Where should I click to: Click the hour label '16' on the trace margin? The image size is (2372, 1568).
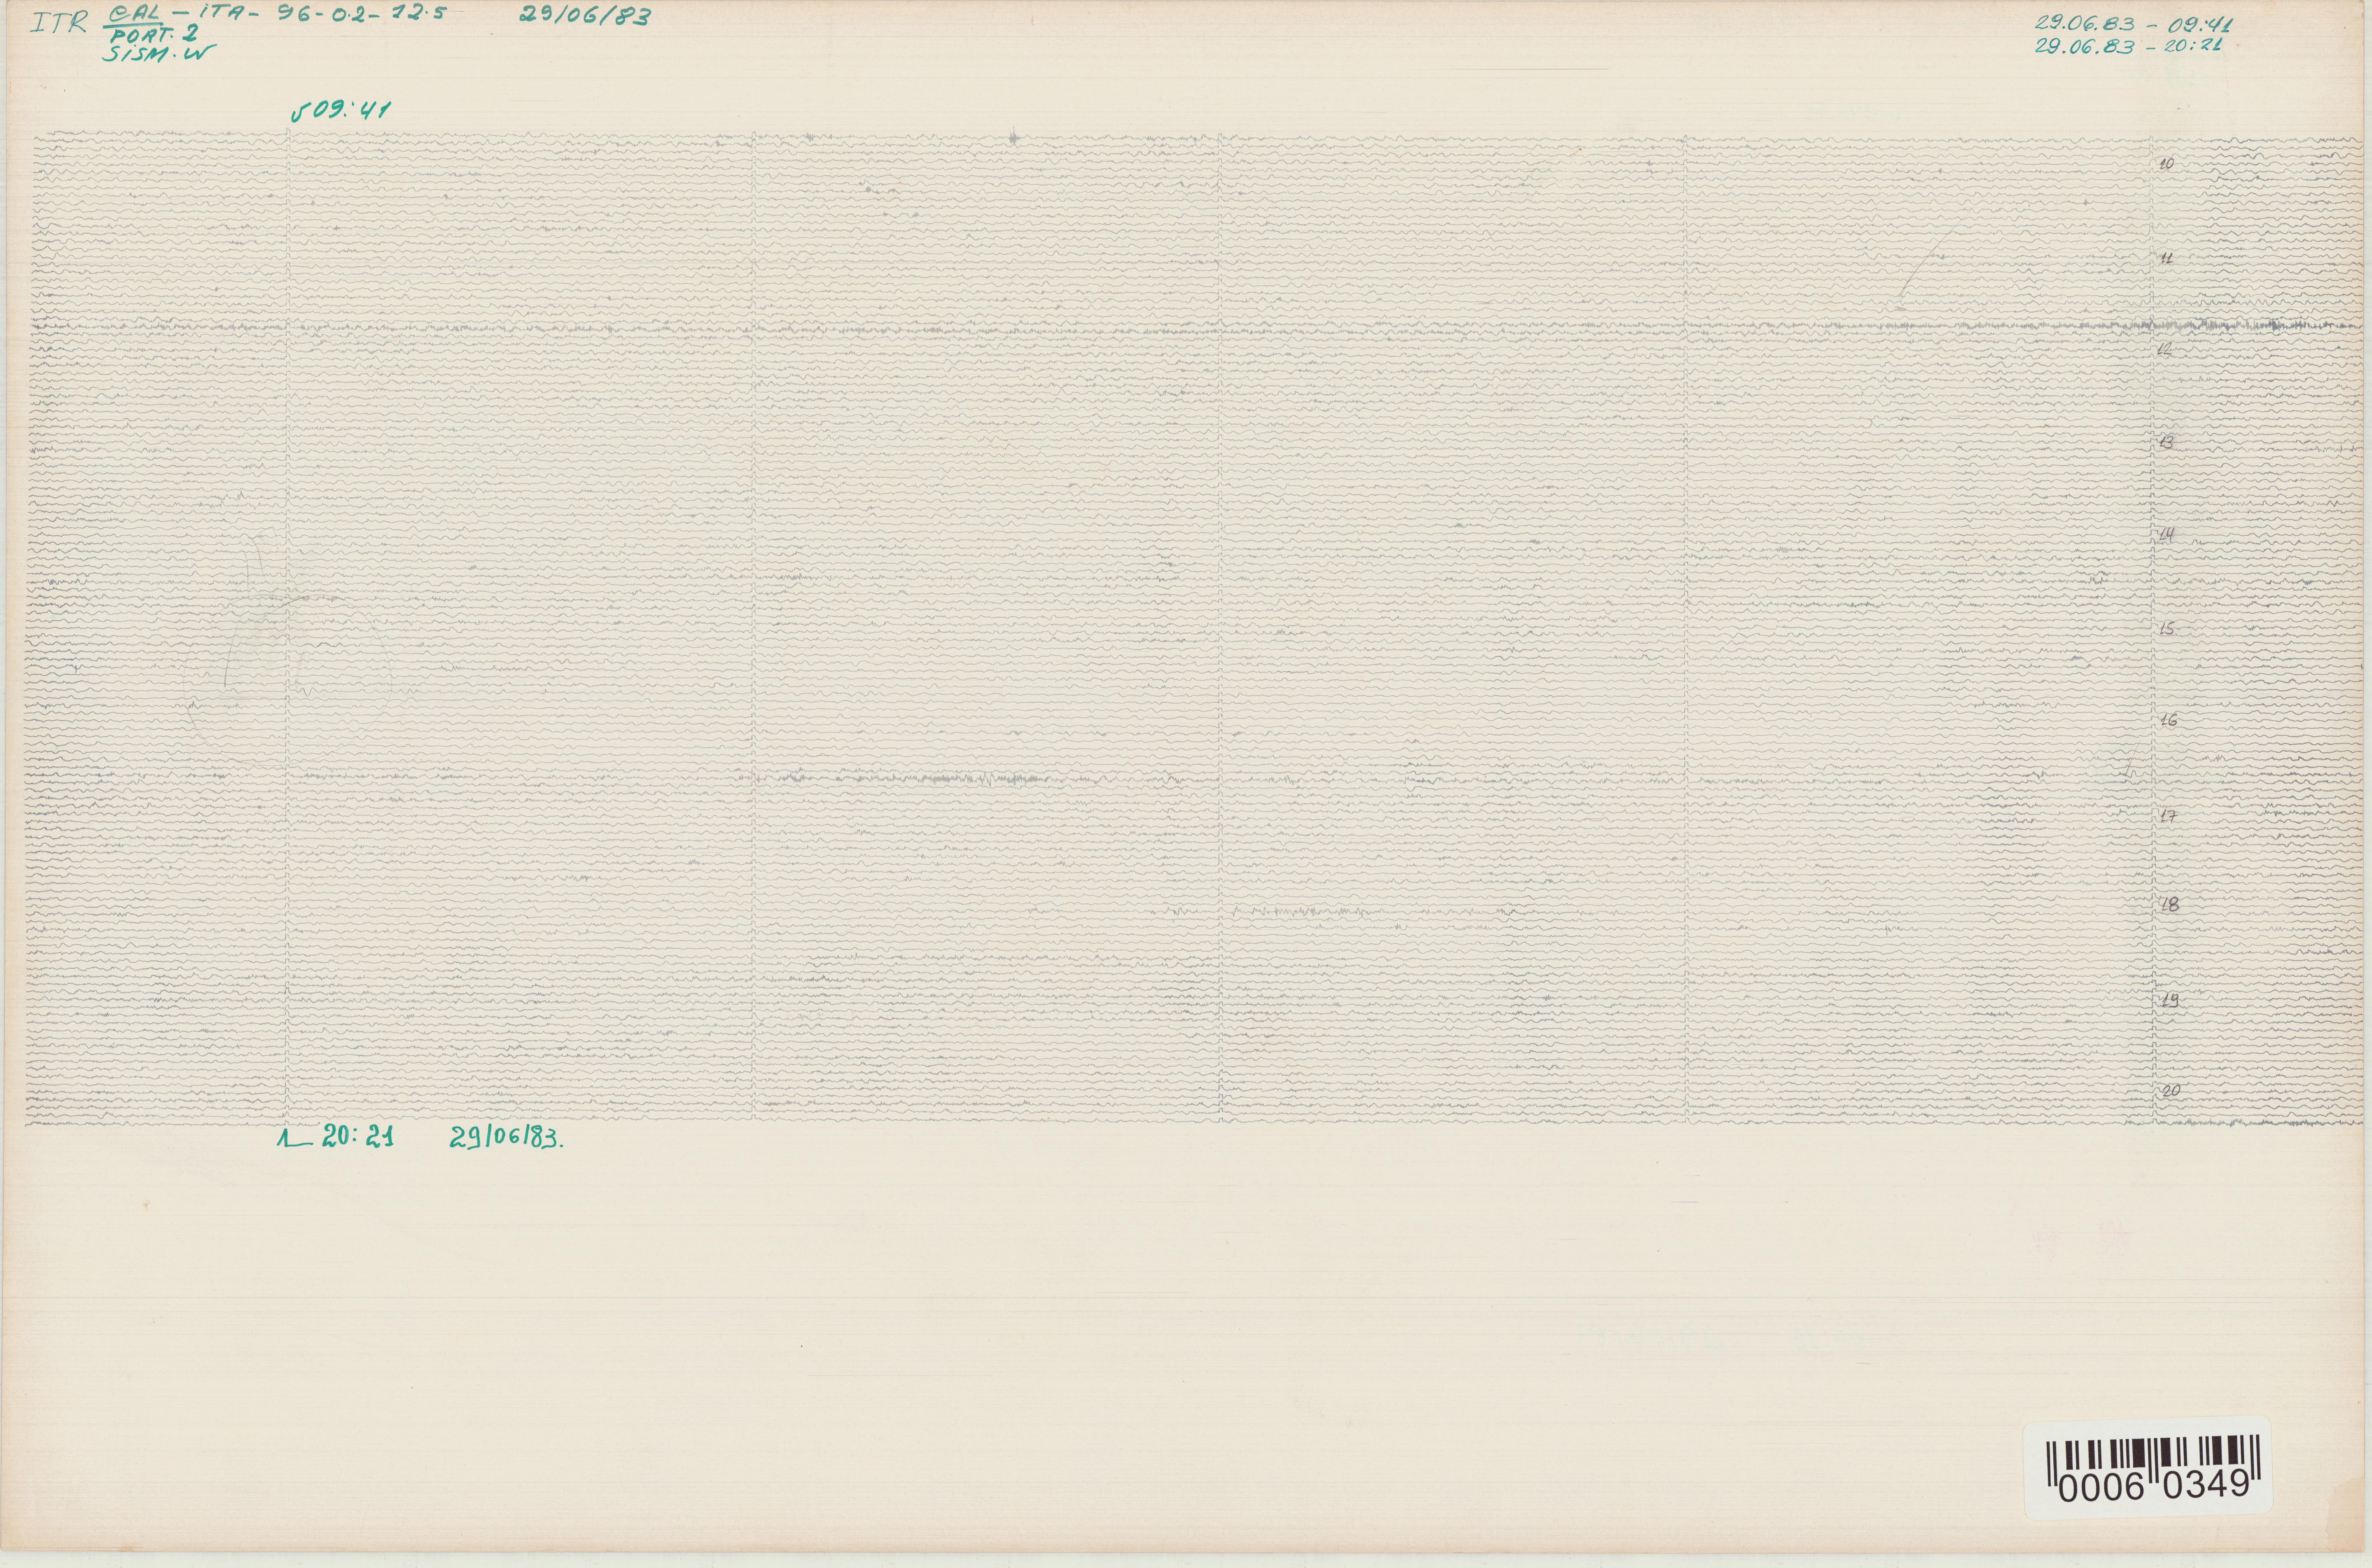[2169, 721]
